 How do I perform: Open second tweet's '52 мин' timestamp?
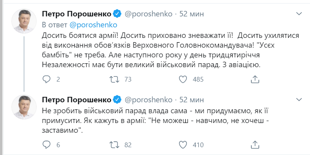[192, 100]
